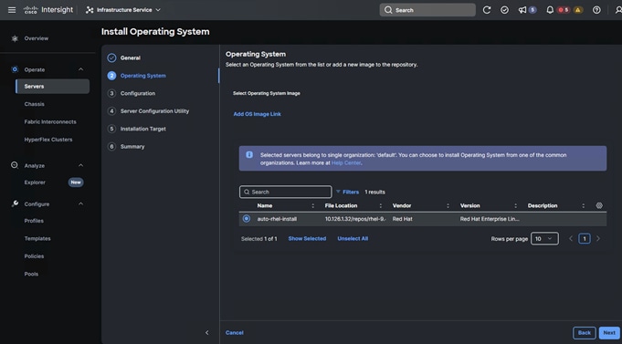Click the Back button
This screenshot has width=622, height=344.
pos(585,333)
